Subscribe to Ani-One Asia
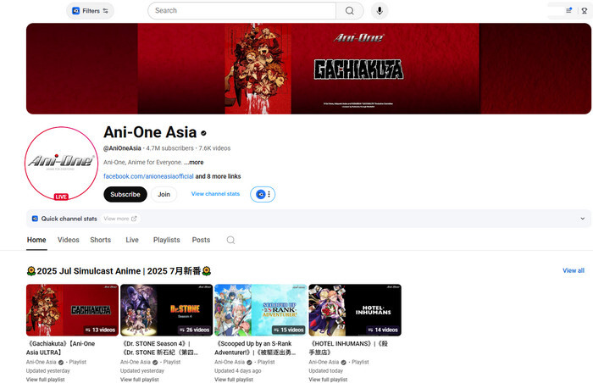The width and height of the screenshot is (593, 383). 125,194
